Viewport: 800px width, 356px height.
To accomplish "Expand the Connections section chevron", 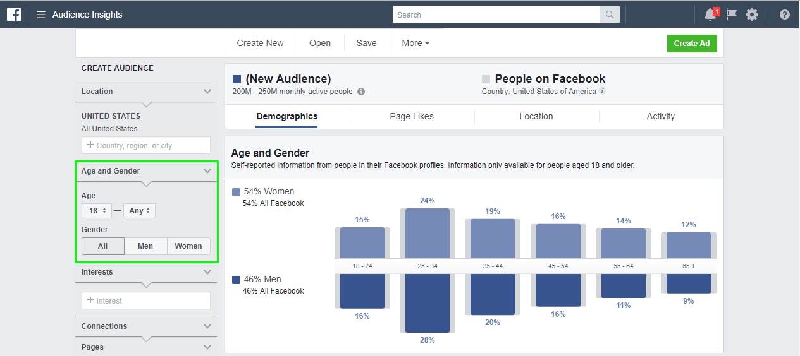I will 207,326.
